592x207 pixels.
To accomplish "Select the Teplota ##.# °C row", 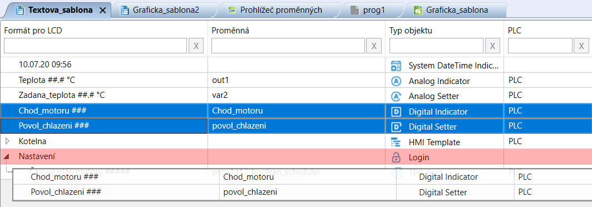I will [296, 81].
